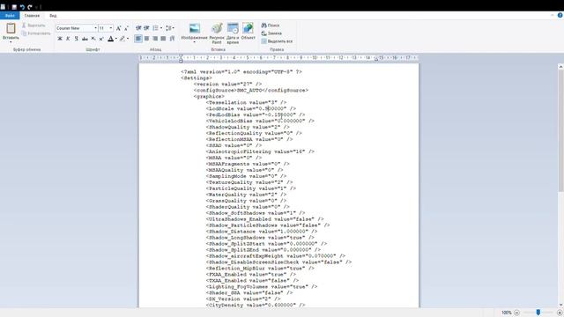The height and width of the screenshot is (317, 564).
Task: Insert date and time (Дата и время)
Action: pos(233,33)
